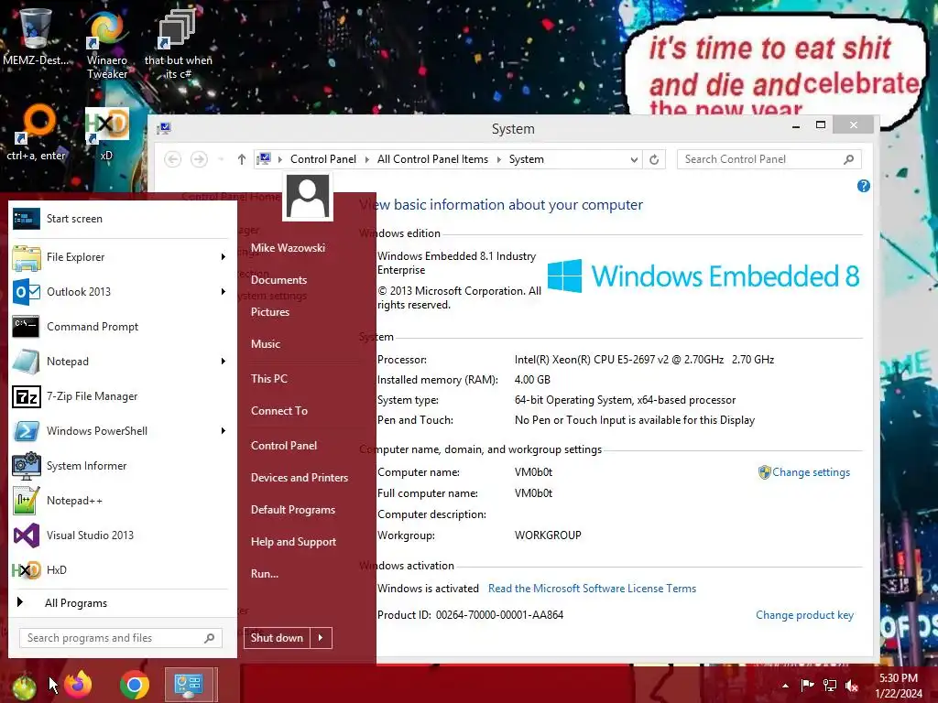Open Control Panel from start menu
This screenshot has width=938, height=703.
(x=284, y=446)
